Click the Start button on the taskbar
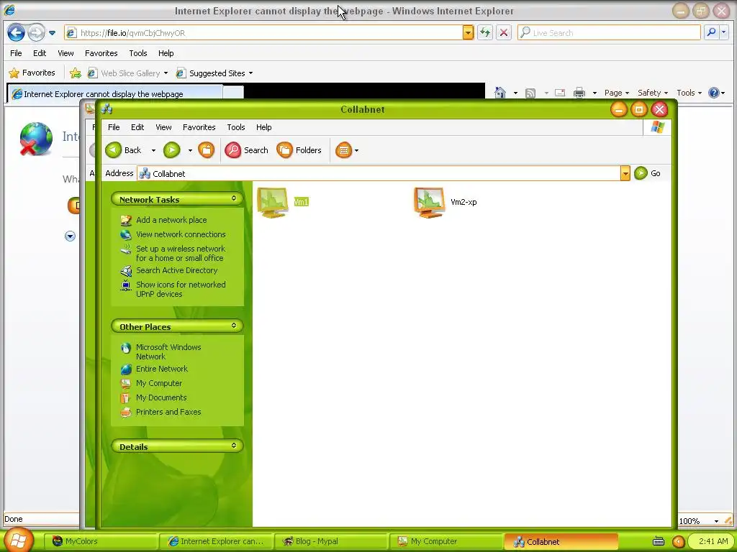The width and height of the screenshot is (737, 552). [18, 540]
